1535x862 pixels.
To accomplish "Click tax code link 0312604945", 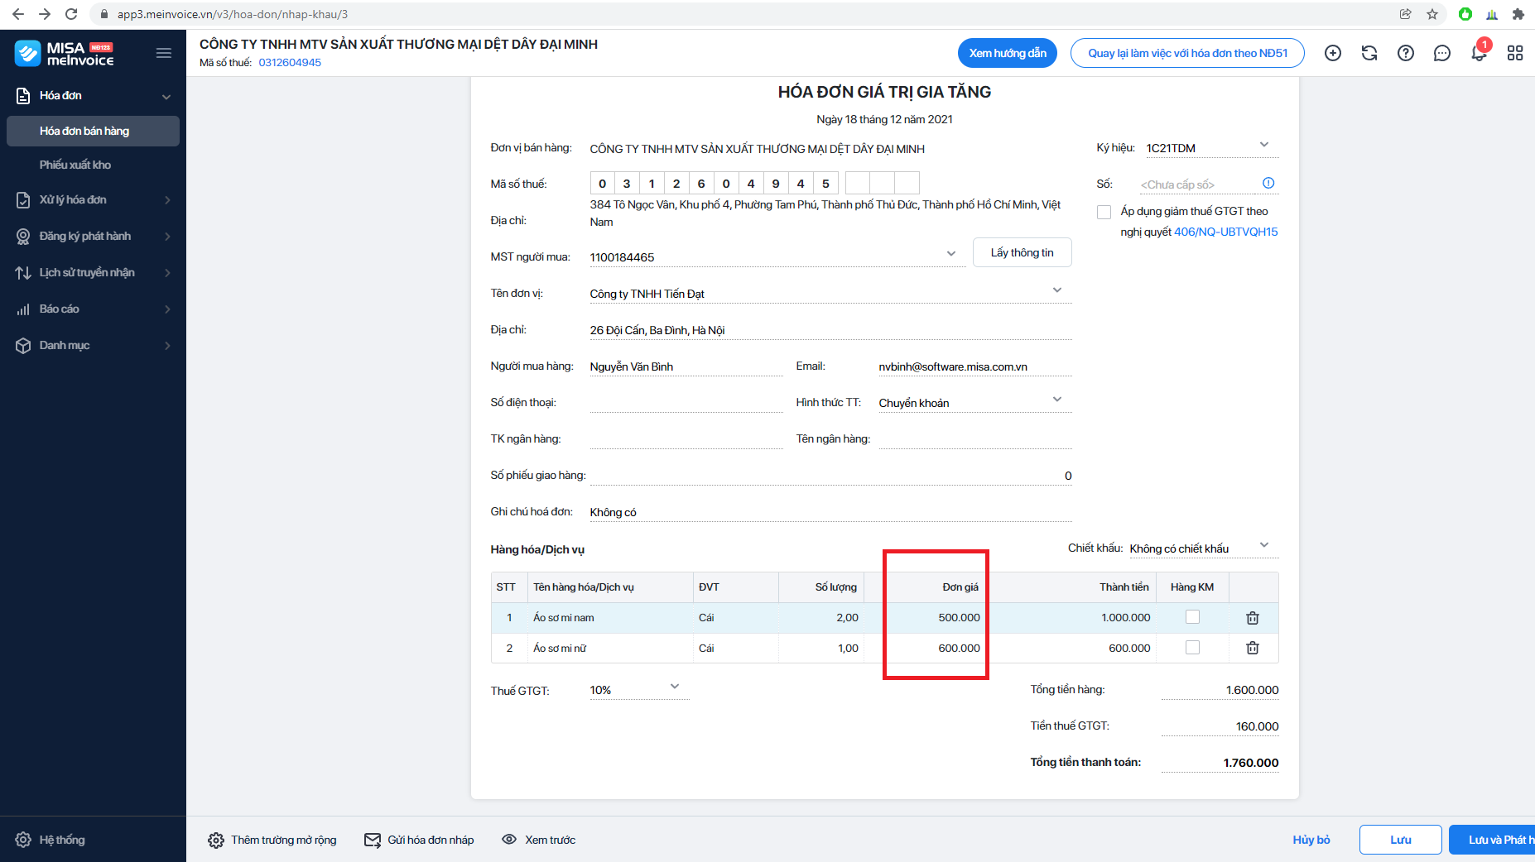I will click(x=290, y=63).
